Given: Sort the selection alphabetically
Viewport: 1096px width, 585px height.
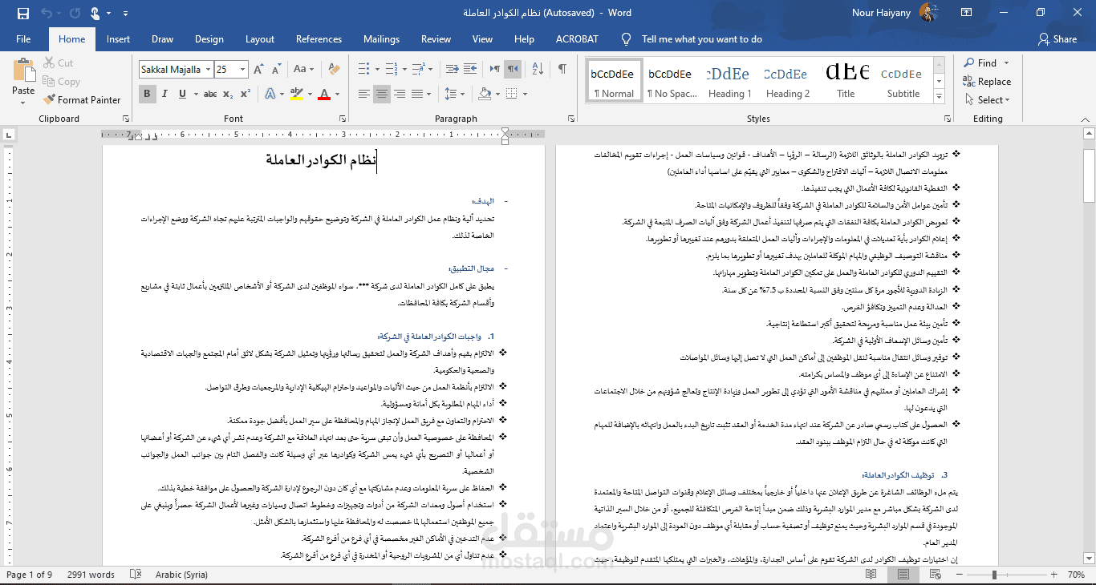Looking at the screenshot, I should coord(538,70).
